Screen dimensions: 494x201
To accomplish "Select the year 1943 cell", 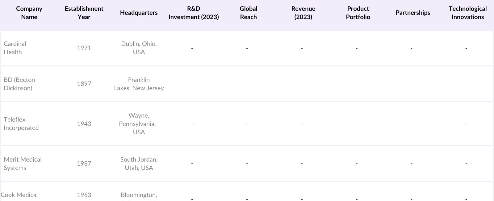I will pos(84,124).
